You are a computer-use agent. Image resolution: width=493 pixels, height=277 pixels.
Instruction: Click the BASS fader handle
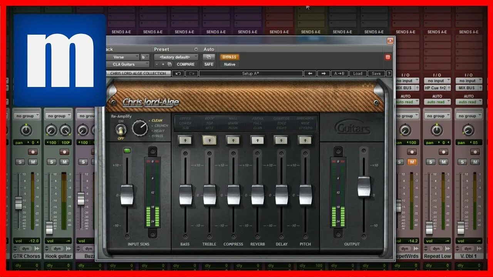pyautogui.click(x=185, y=195)
